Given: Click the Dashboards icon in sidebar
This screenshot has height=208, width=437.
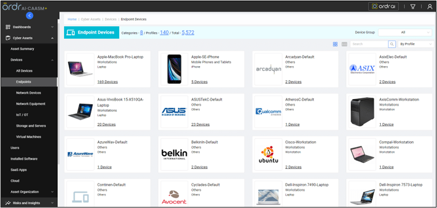Looking at the screenshot, I should click(8, 27).
